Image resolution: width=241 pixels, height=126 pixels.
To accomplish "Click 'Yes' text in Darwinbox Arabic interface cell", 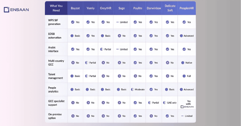I will (x=156, y=49).
